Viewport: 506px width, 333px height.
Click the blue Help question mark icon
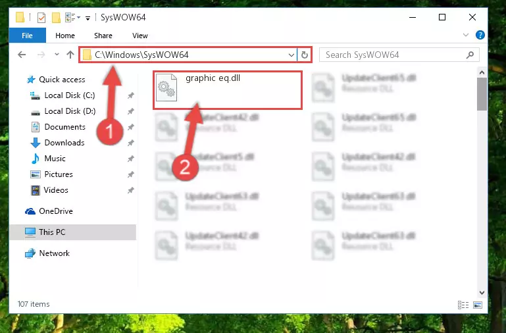480,35
